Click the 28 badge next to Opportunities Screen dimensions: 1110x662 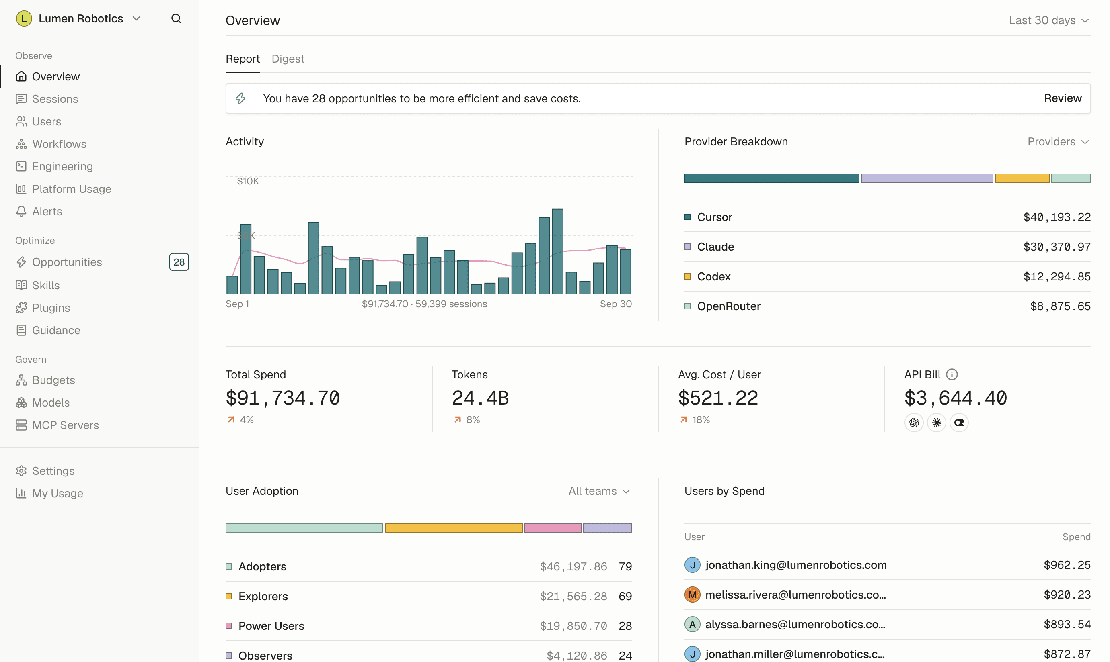pyautogui.click(x=179, y=262)
